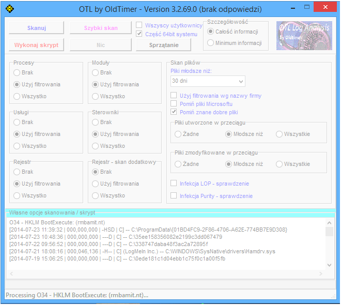Click the script box scroll down arrow

pos(329,265)
